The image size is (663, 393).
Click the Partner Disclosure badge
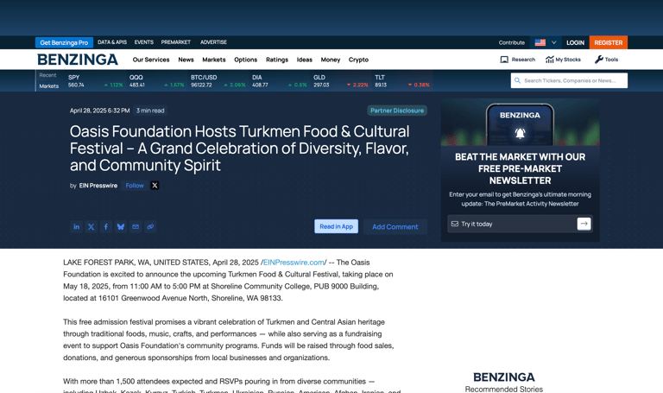click(397, 111)
